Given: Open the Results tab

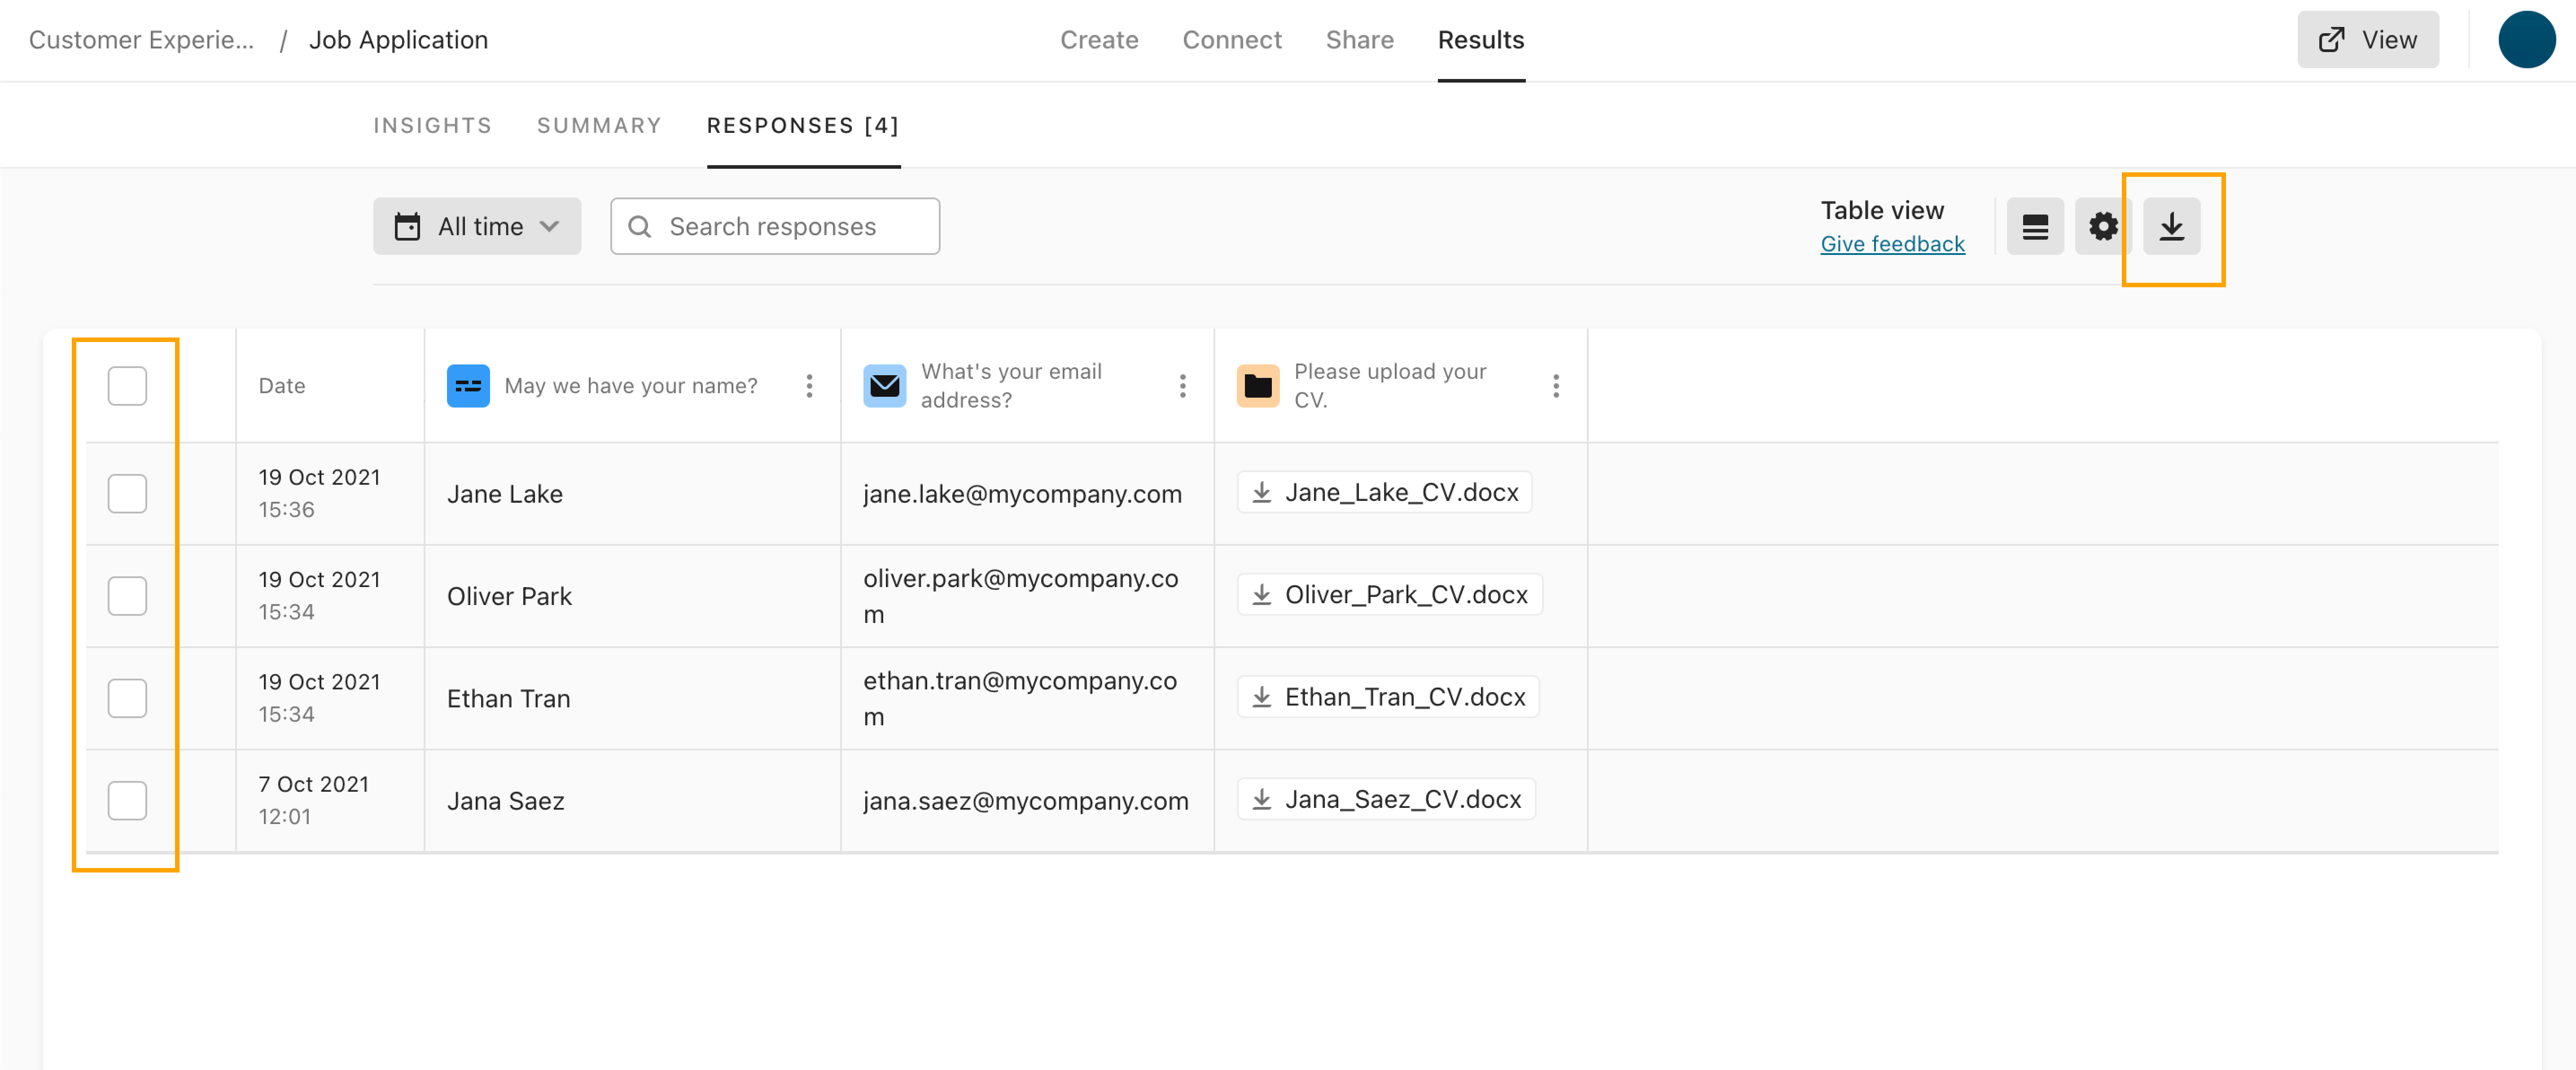Looking at the screenshot, I should (1481, 40).
